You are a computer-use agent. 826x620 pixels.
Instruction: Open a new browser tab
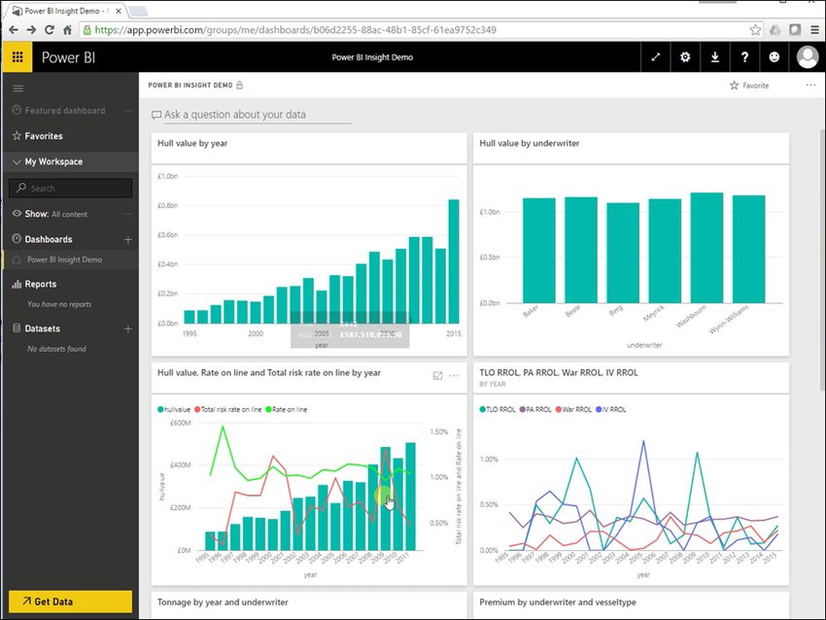[137, 11]
